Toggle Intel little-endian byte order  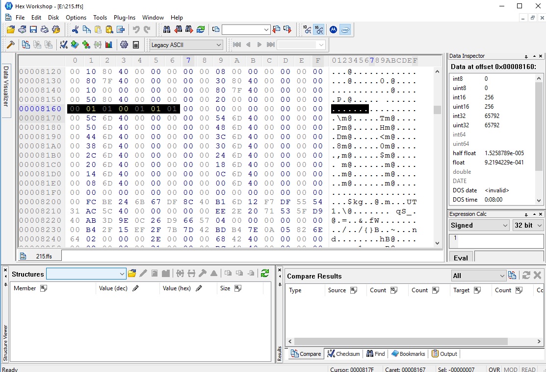345,29
